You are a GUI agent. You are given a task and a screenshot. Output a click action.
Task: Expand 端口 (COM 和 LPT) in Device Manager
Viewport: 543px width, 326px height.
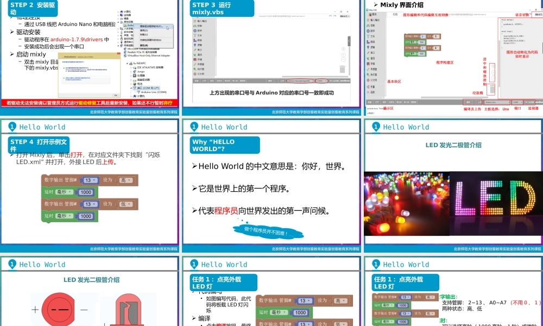(146, 87)
